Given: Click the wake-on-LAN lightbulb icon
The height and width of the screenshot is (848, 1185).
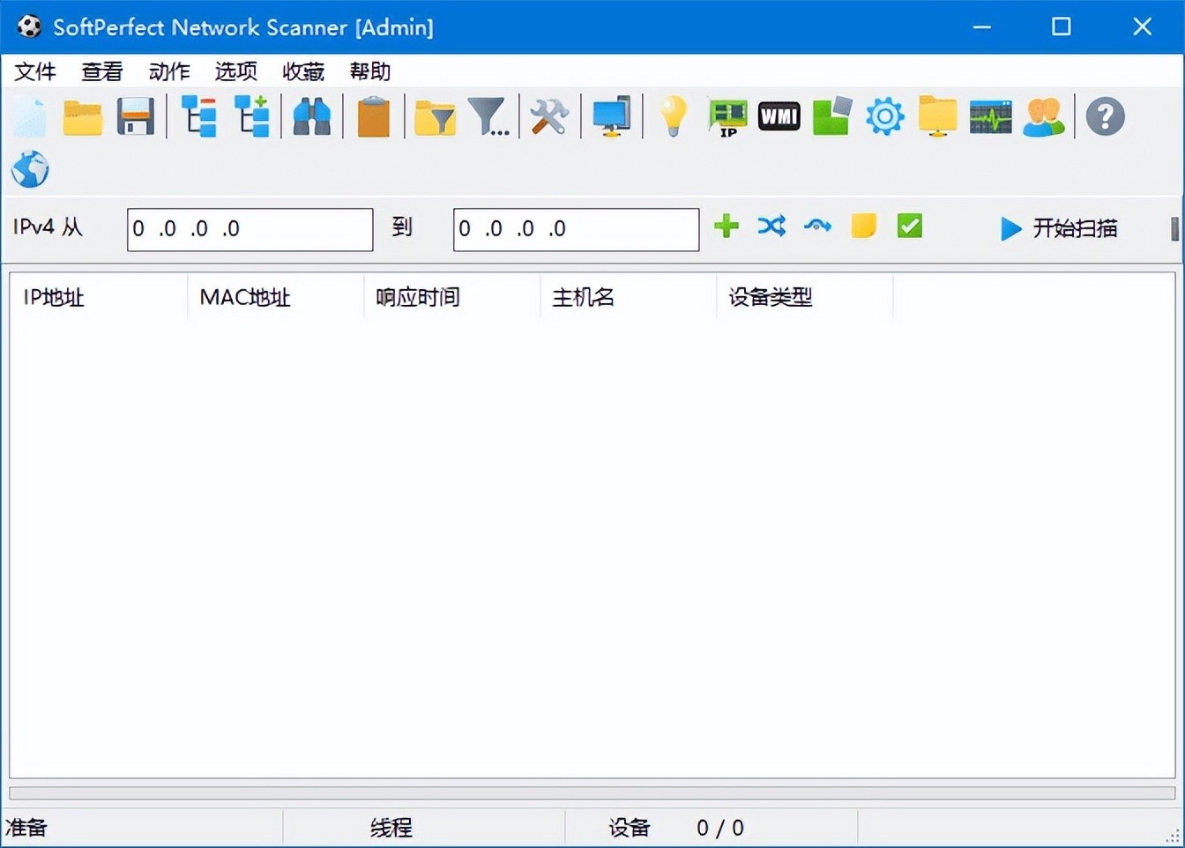Looking at the screenshot, I should pos(672,115).
